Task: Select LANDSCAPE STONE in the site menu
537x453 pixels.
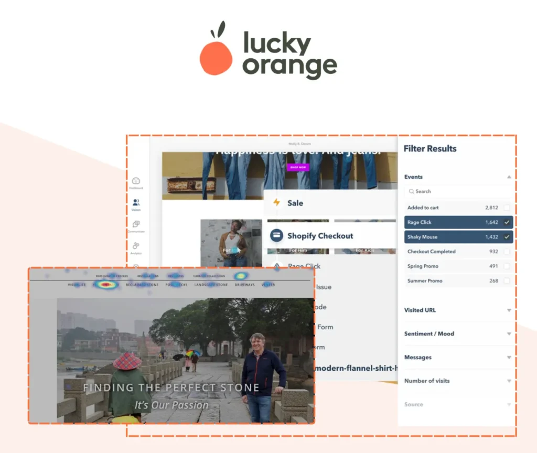Action: coord(211,285)
